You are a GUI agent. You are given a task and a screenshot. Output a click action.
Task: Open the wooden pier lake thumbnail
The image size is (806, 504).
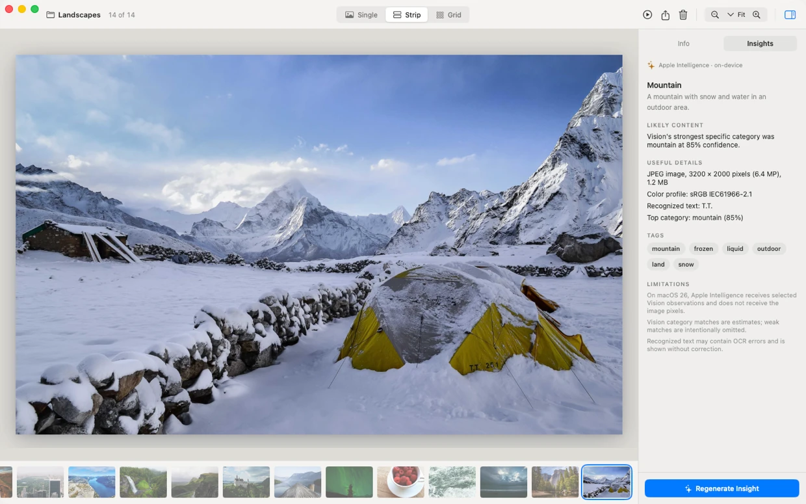298,482
